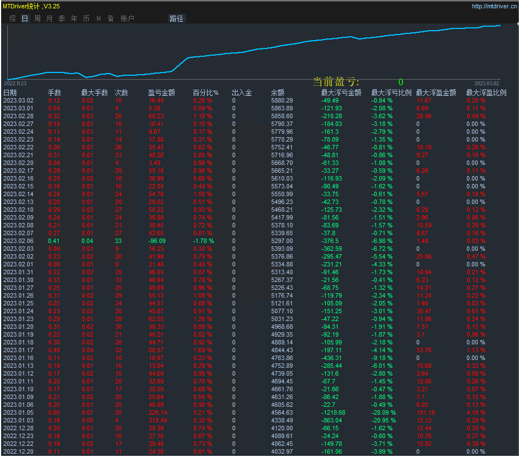Open the 备 notes tab
Screen dimensions: 520x457
(110, 18)
